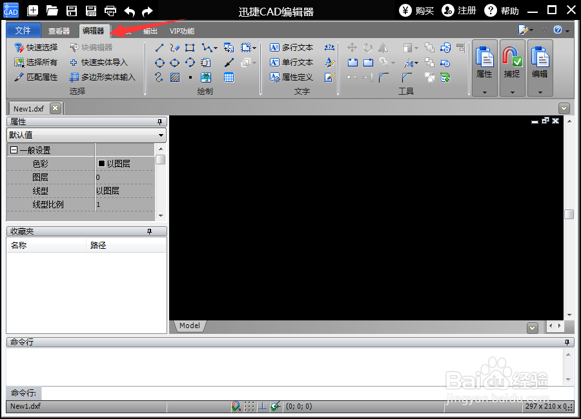Select the Circle drawing tool

[x=159, y=63]
